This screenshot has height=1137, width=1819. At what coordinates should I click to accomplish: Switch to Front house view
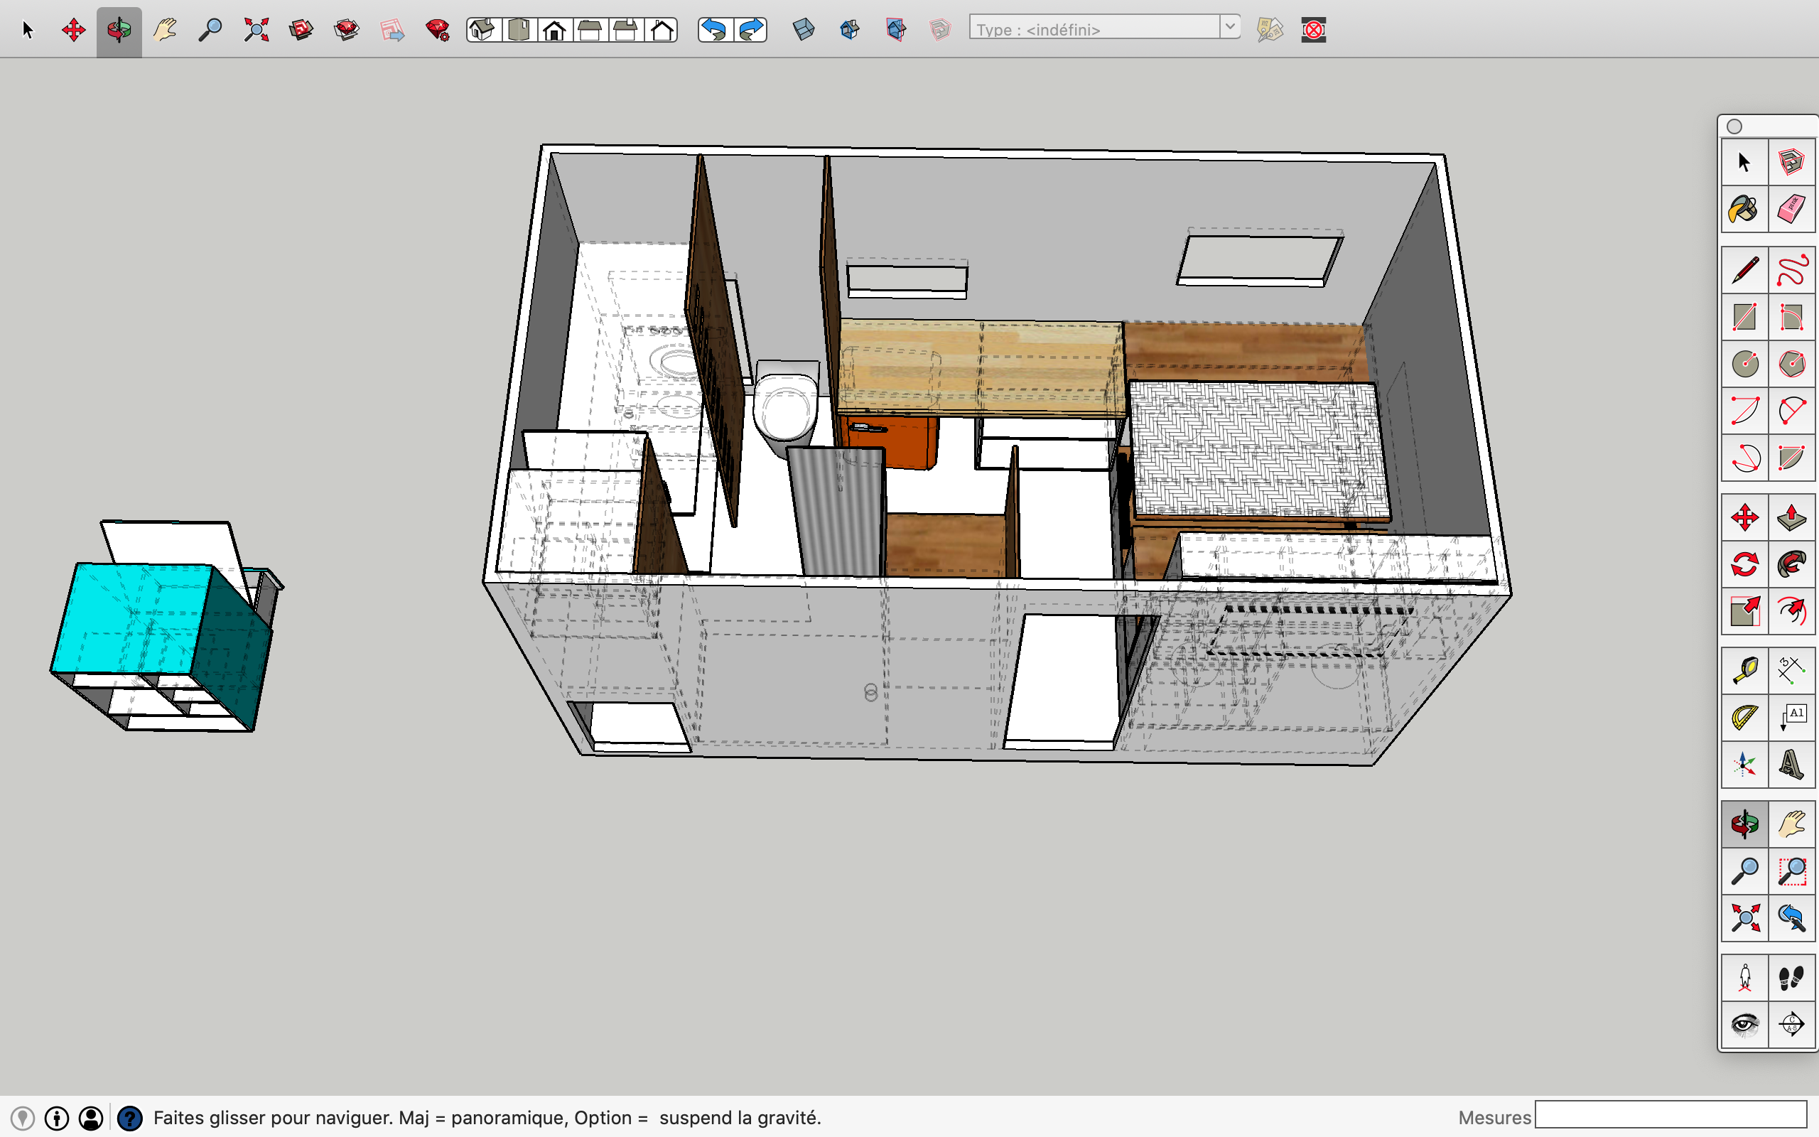coord(555,30)
